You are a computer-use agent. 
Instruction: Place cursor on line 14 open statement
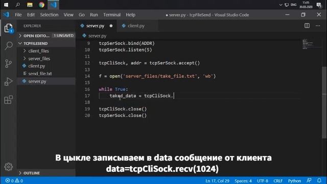click(157, 76)
